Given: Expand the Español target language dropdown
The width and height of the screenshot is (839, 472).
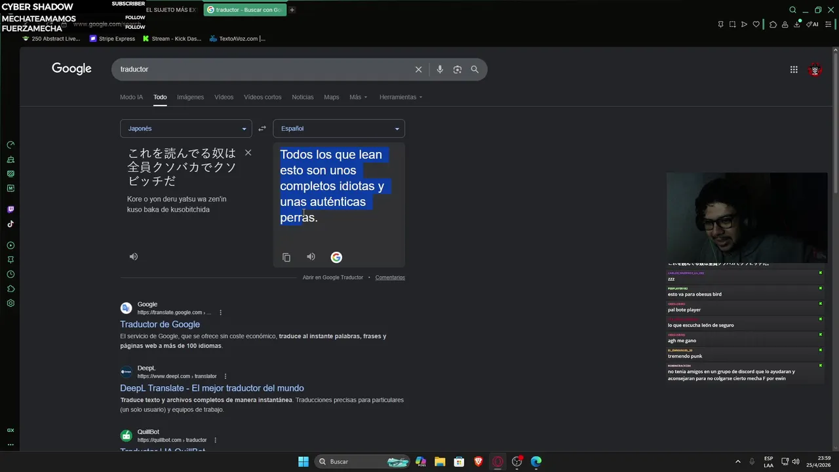Looking at the screenshot, I should tap(339, 128).
